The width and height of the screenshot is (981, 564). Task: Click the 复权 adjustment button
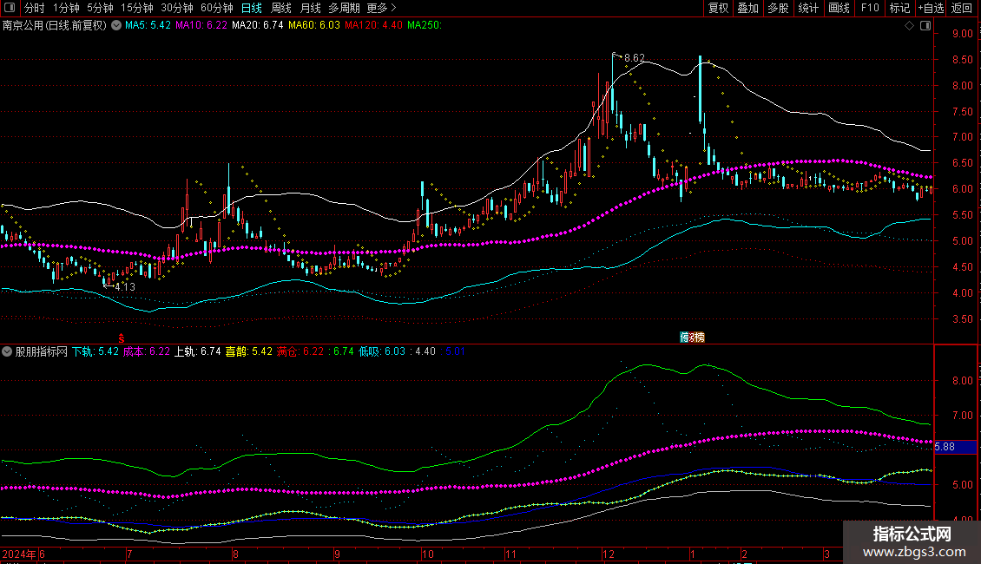(x=718, y=8)
